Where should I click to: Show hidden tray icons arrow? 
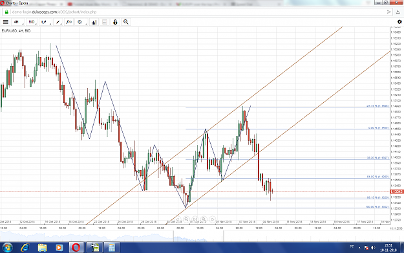pyautogui.click(x=359, y=248)
